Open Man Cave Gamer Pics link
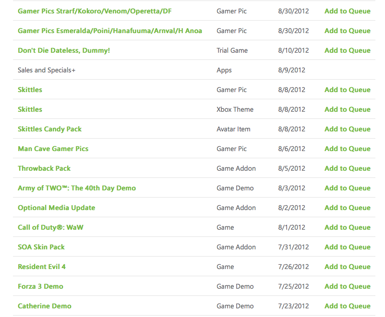385x317 pixels. click(x=53, y=149)
